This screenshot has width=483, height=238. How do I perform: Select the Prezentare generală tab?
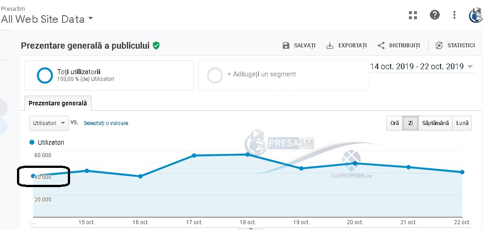[x=58, y=103]
